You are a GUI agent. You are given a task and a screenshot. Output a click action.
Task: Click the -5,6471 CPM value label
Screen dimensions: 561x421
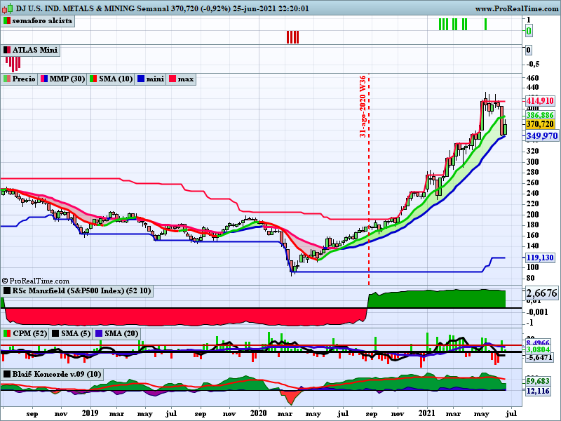[539, 357]
